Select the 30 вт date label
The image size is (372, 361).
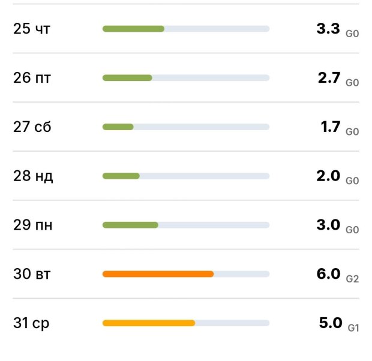point(32,275)
